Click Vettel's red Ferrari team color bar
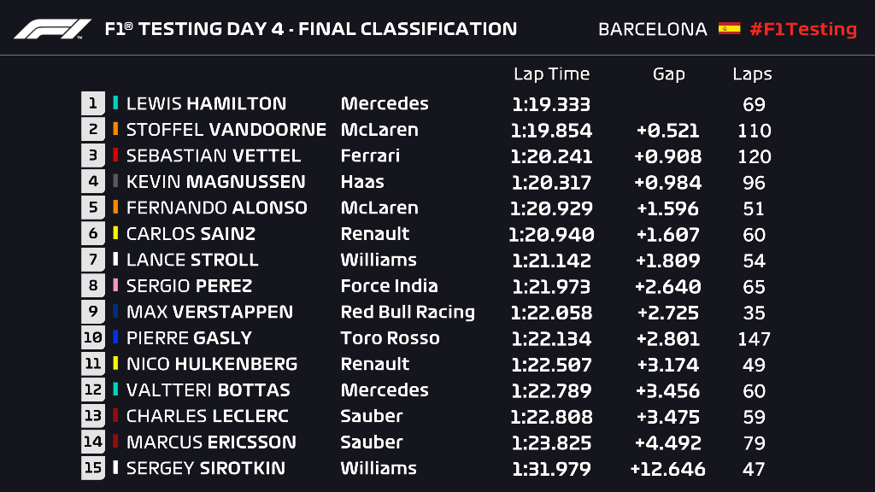The image size is (875, 492). 115,156
